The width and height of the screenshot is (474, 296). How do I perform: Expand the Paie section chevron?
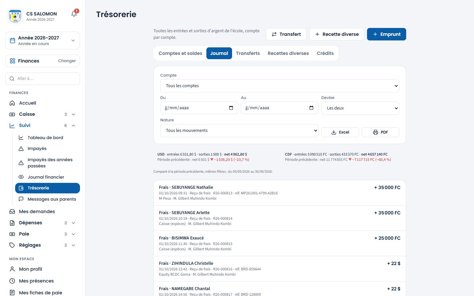click(73, 234)
